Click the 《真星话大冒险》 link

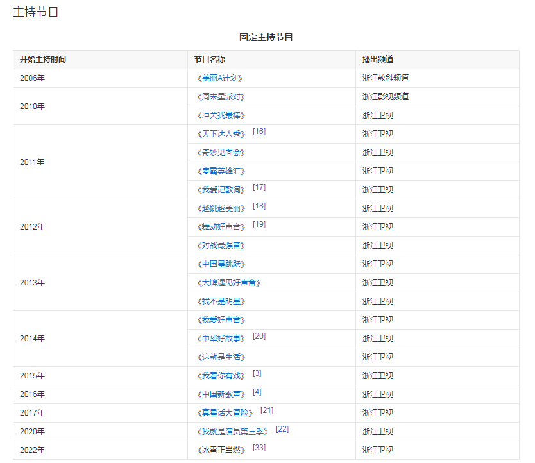point(224,413)
